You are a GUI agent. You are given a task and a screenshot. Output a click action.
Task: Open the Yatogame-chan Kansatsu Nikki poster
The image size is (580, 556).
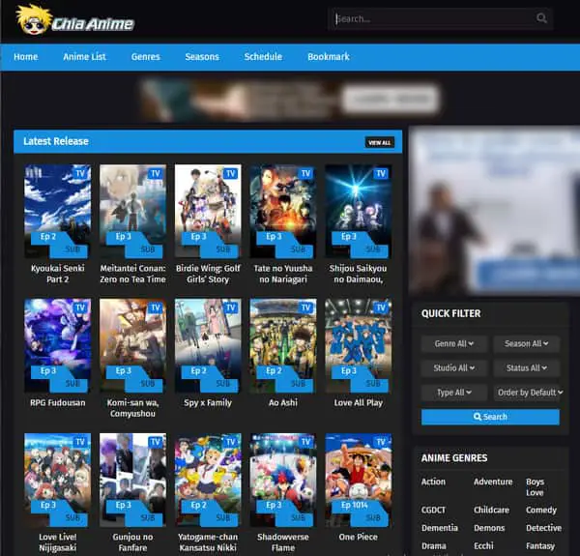coord(208,480)
